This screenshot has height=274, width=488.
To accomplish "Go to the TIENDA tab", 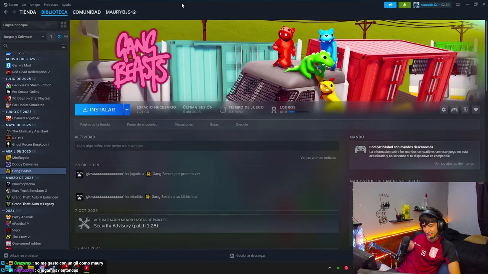I will 28,12.
